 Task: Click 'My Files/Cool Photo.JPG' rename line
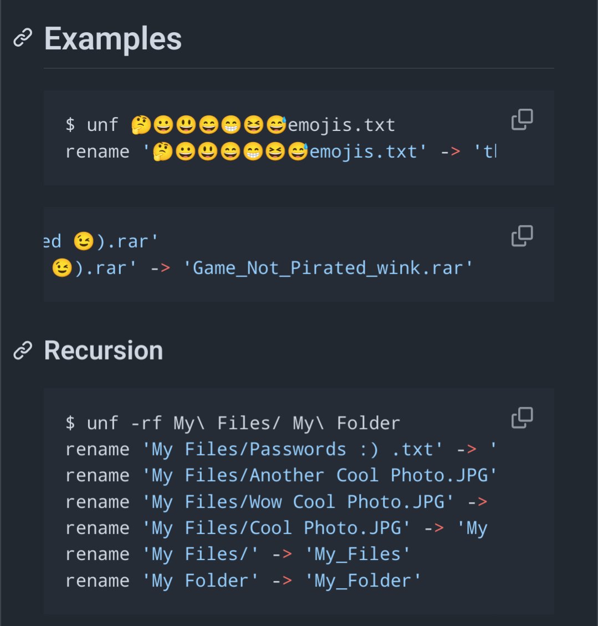(277, 528)
